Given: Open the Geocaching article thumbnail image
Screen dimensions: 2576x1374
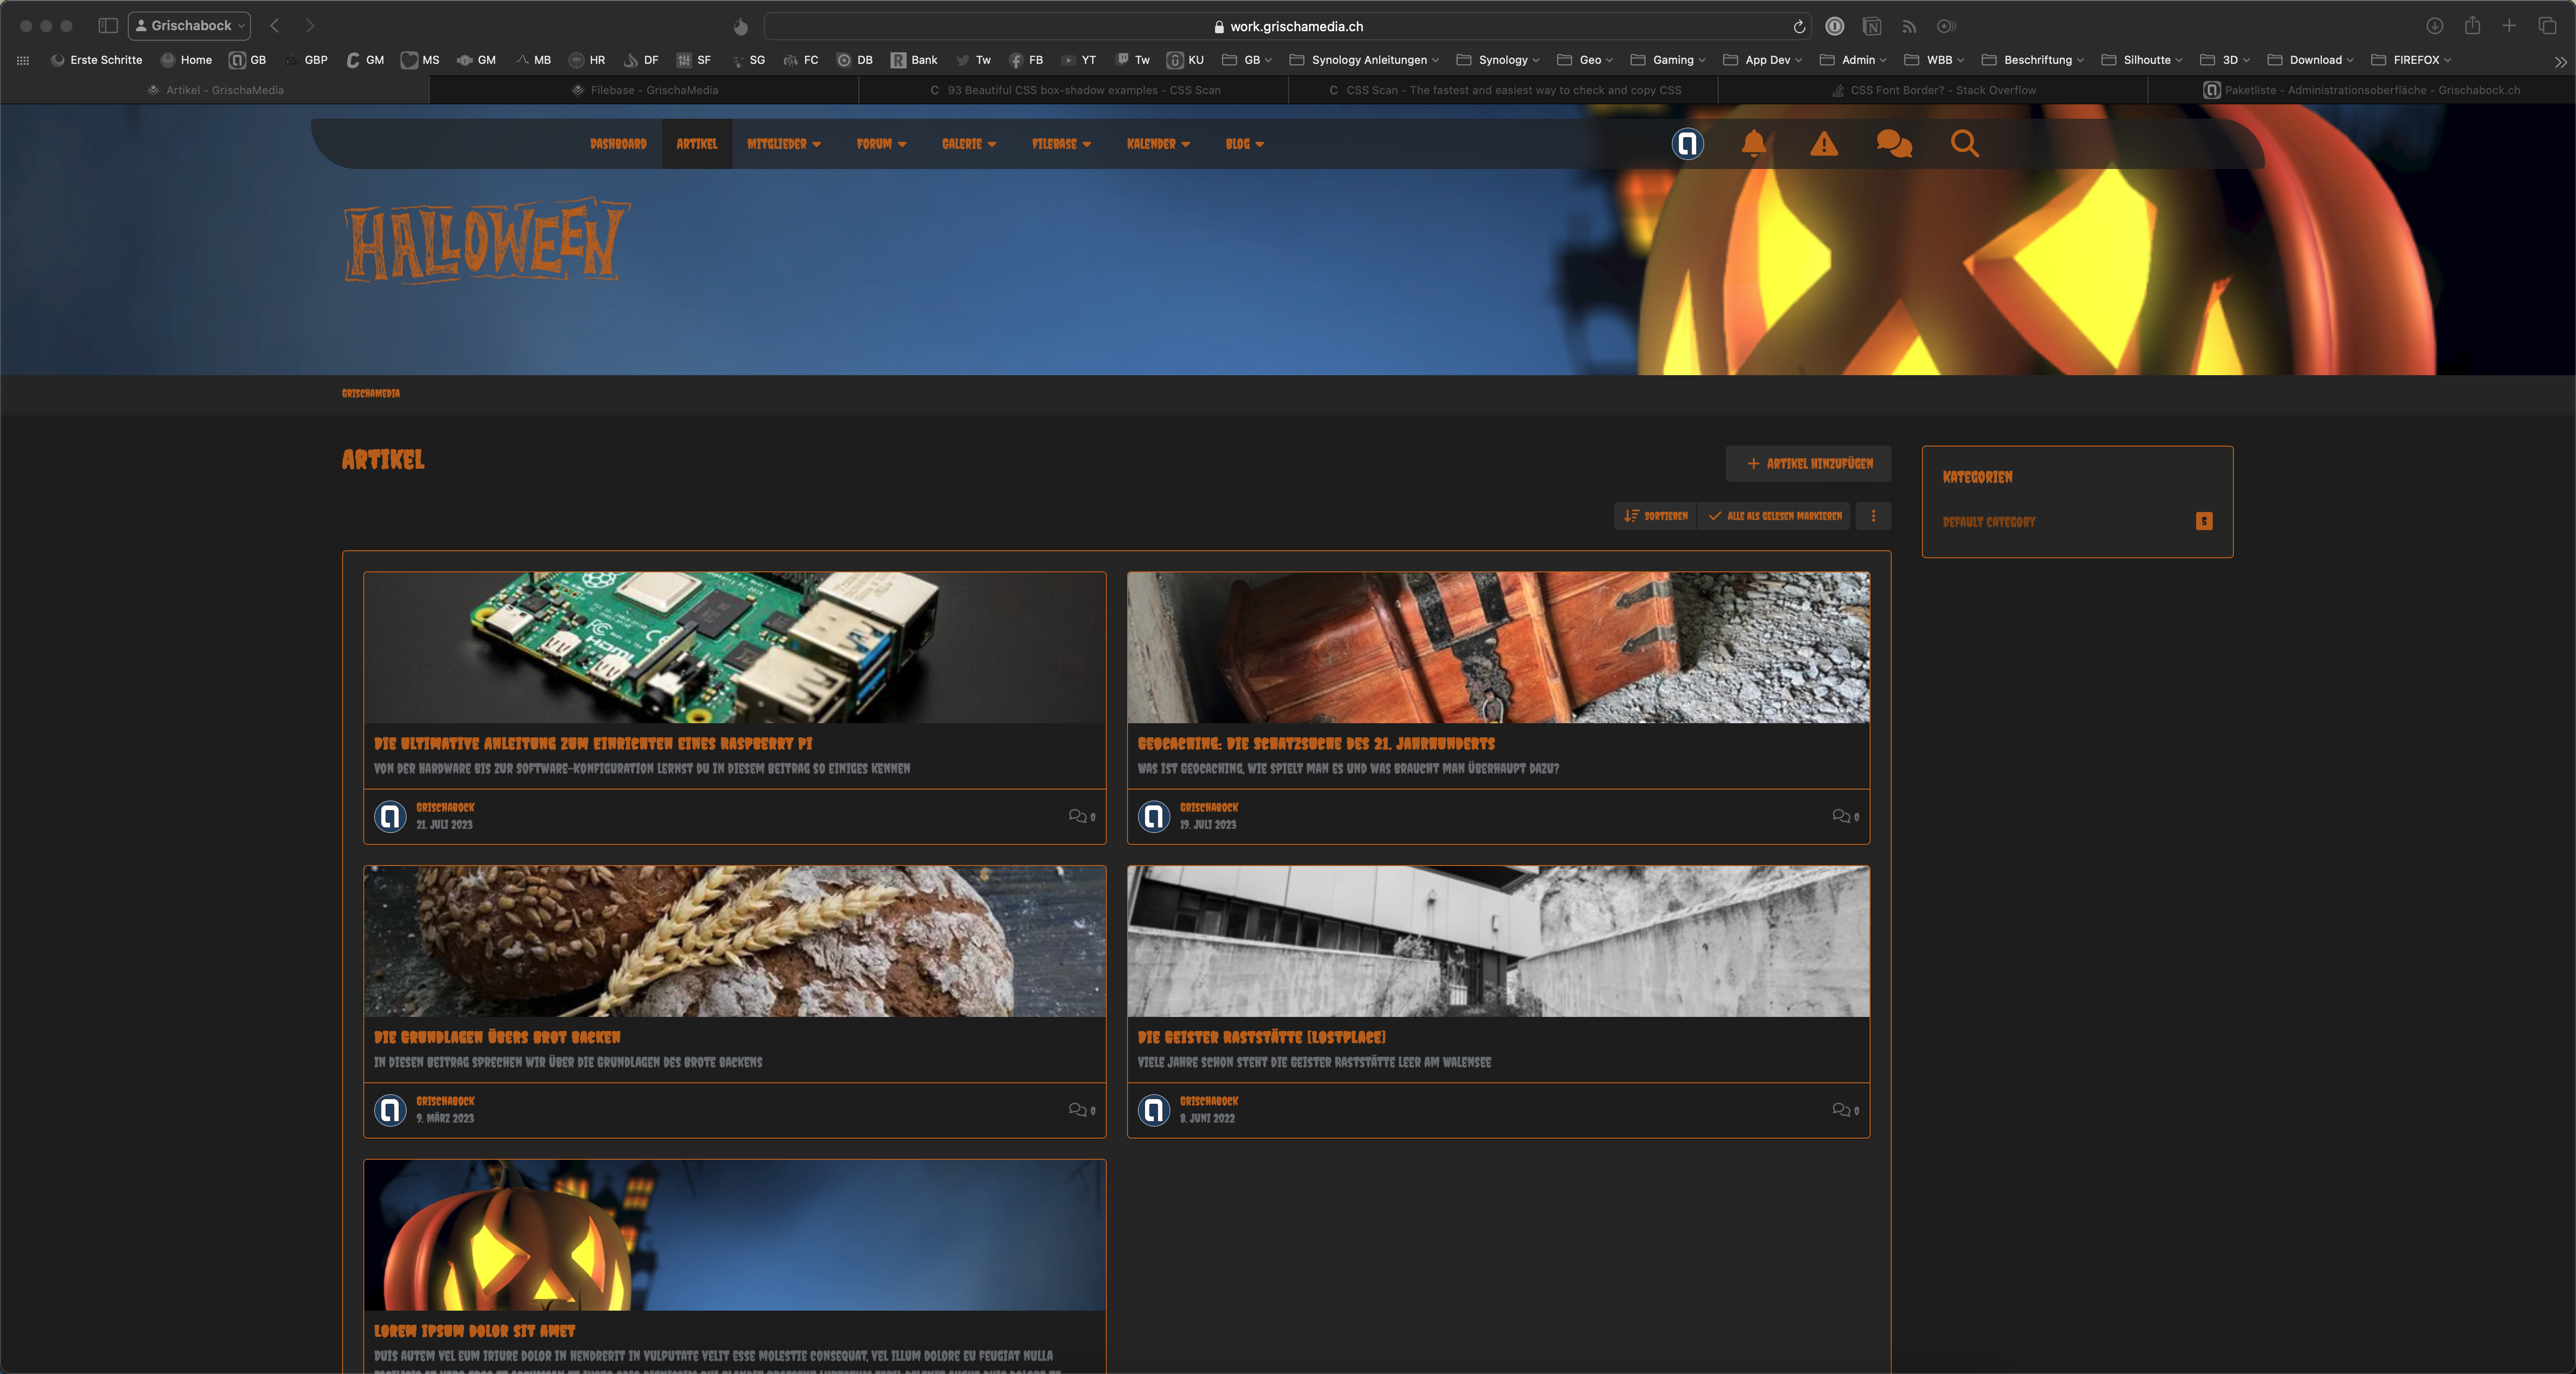Looking at the screenshot, I should pyautogui.click(x=1498, y=648).
